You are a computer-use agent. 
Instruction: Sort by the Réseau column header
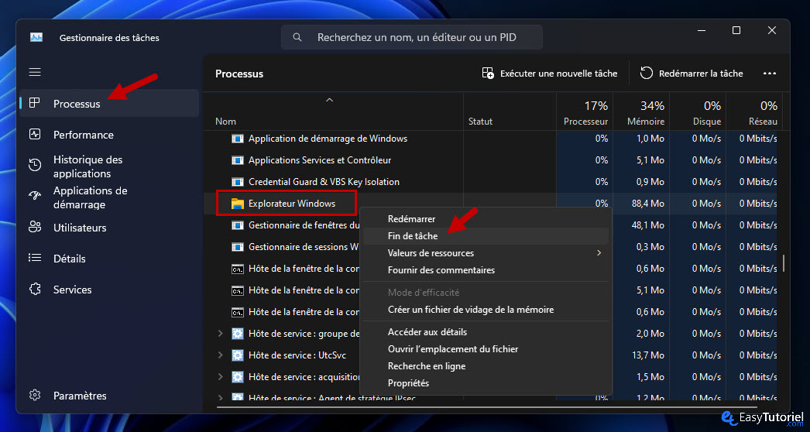[754, 111]
